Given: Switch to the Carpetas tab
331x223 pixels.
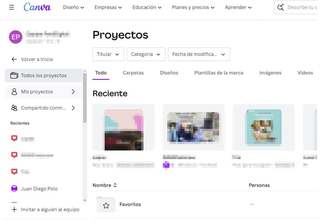Looking at the screenshot, I should 133,73.
